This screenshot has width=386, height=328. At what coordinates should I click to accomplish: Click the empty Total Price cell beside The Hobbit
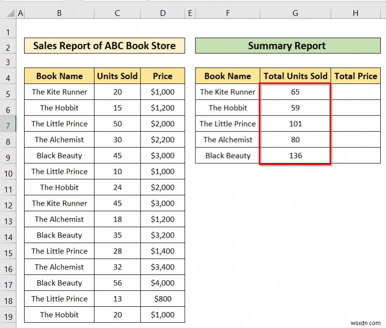[356, 108]
